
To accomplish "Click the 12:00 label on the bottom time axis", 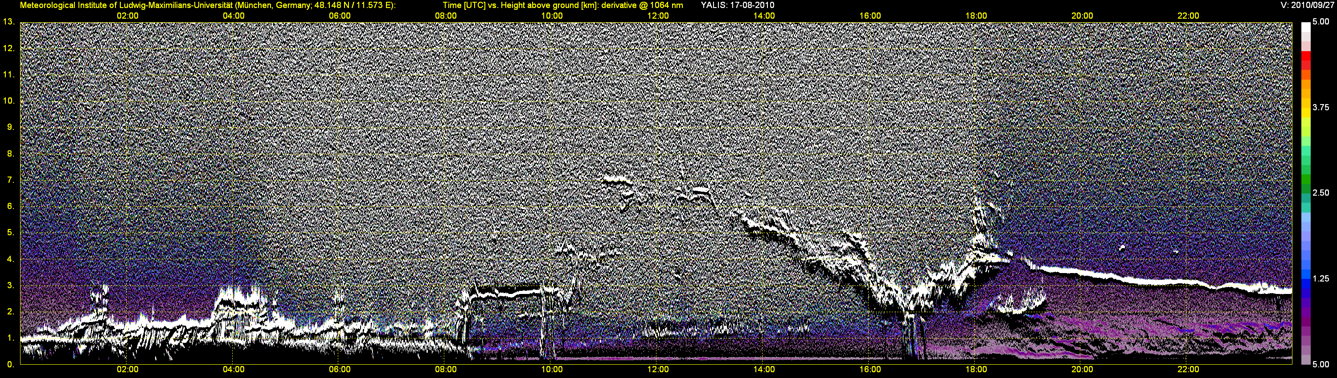I will tap(658, 370).
